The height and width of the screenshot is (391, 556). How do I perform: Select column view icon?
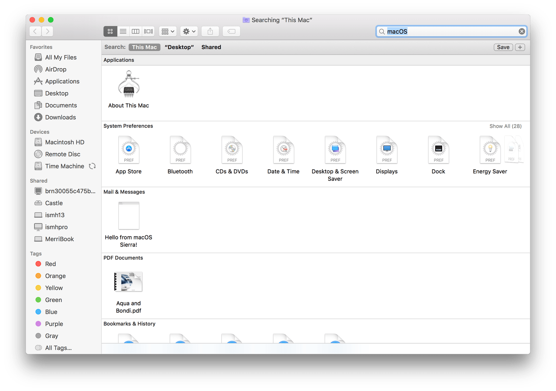pyautogui.click(x=136, y=32)
